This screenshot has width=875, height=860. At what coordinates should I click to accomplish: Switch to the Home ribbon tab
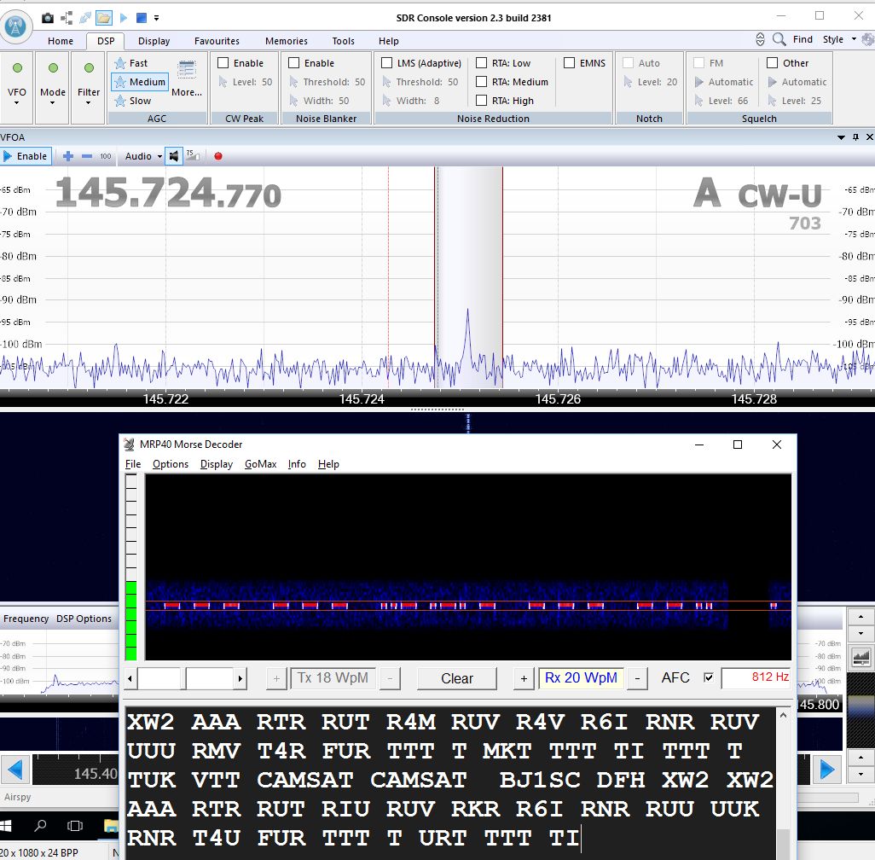click(x=61, y=41)
